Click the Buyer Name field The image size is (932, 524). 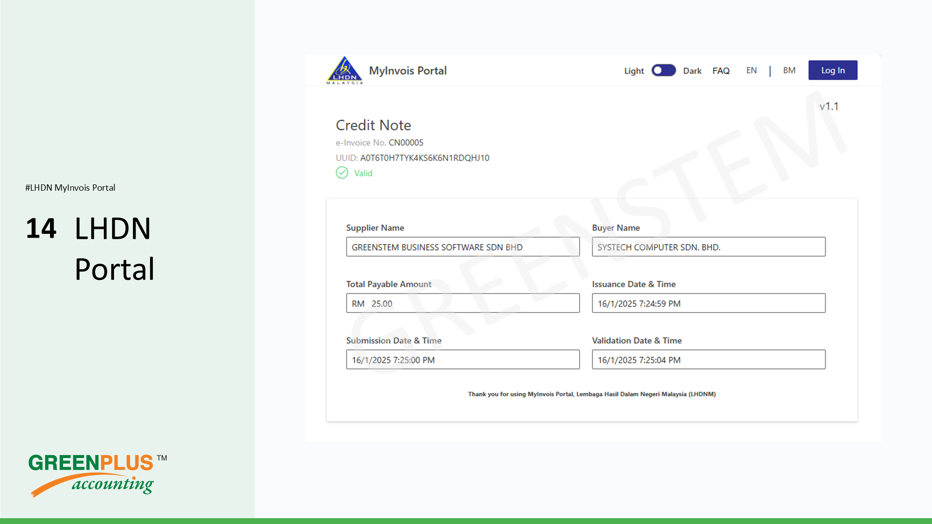pos(709,247)
